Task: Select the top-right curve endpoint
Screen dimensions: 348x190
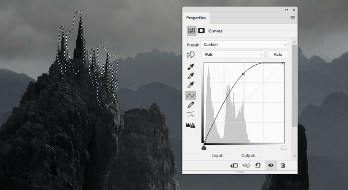Action: tap(283, 63)
